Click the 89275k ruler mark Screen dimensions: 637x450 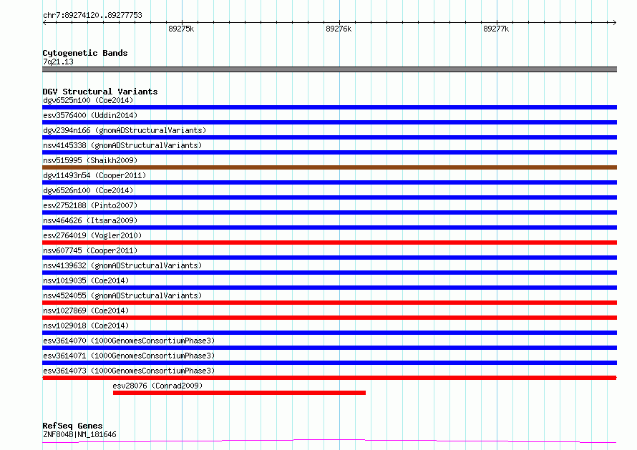click(x=181, y=29)
